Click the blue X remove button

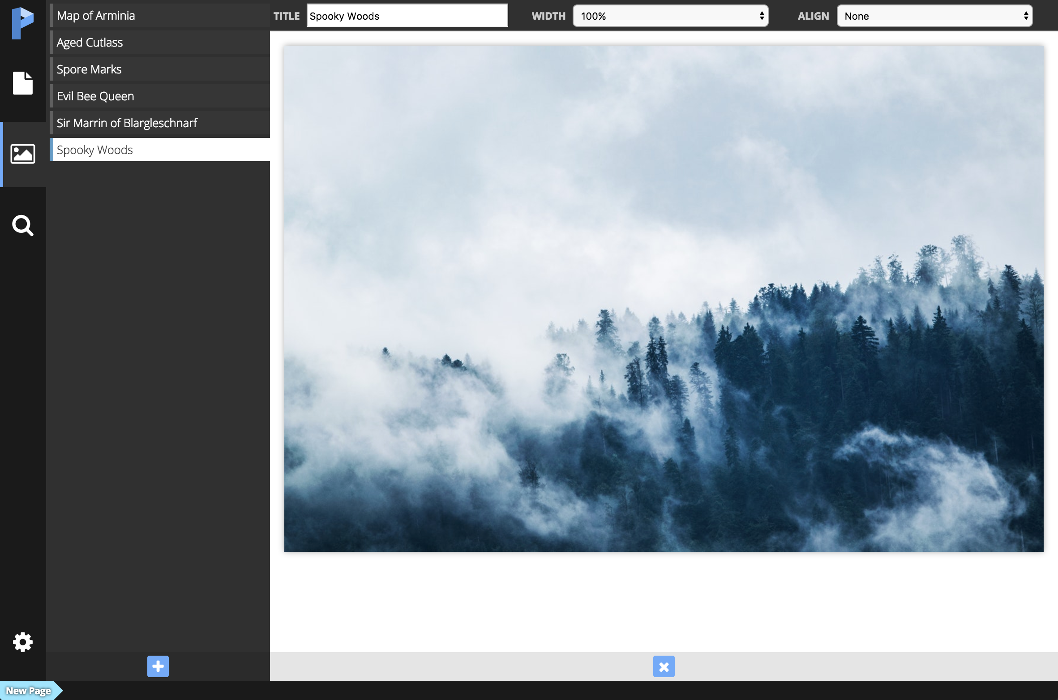[664, 666]
